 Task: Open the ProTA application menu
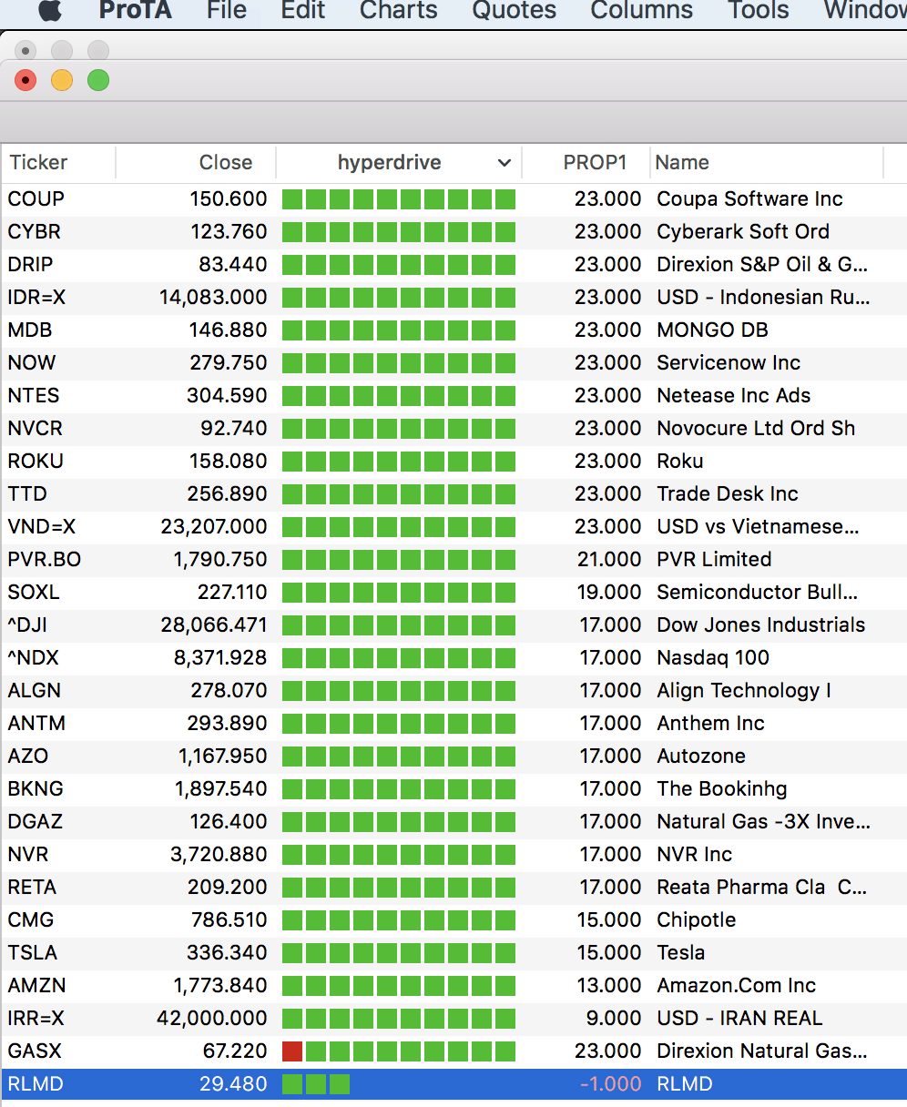tap(135, 10)
